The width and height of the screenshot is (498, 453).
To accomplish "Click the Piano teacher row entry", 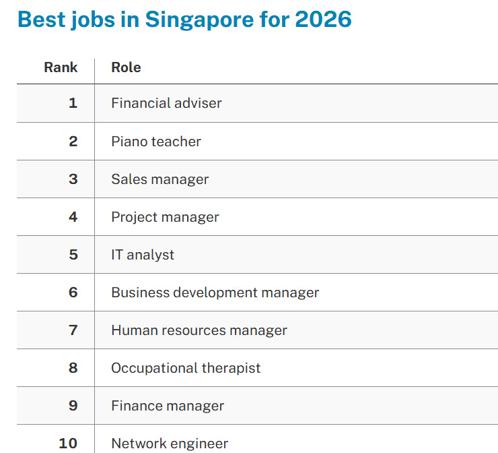I will click(156, 142).
